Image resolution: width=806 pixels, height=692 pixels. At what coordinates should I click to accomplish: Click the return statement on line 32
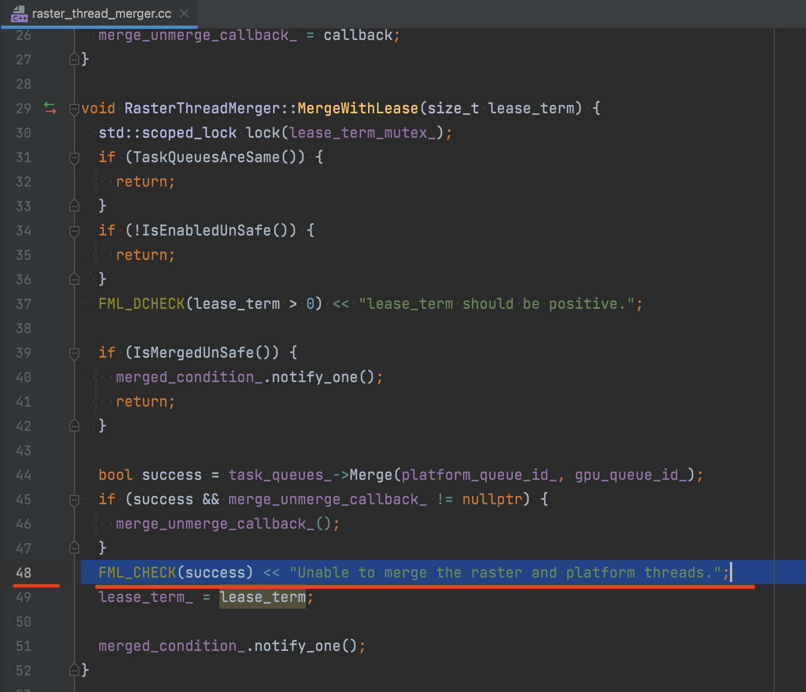(145, 182)
